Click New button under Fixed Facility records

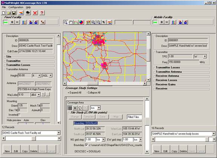tap(7, 149)
